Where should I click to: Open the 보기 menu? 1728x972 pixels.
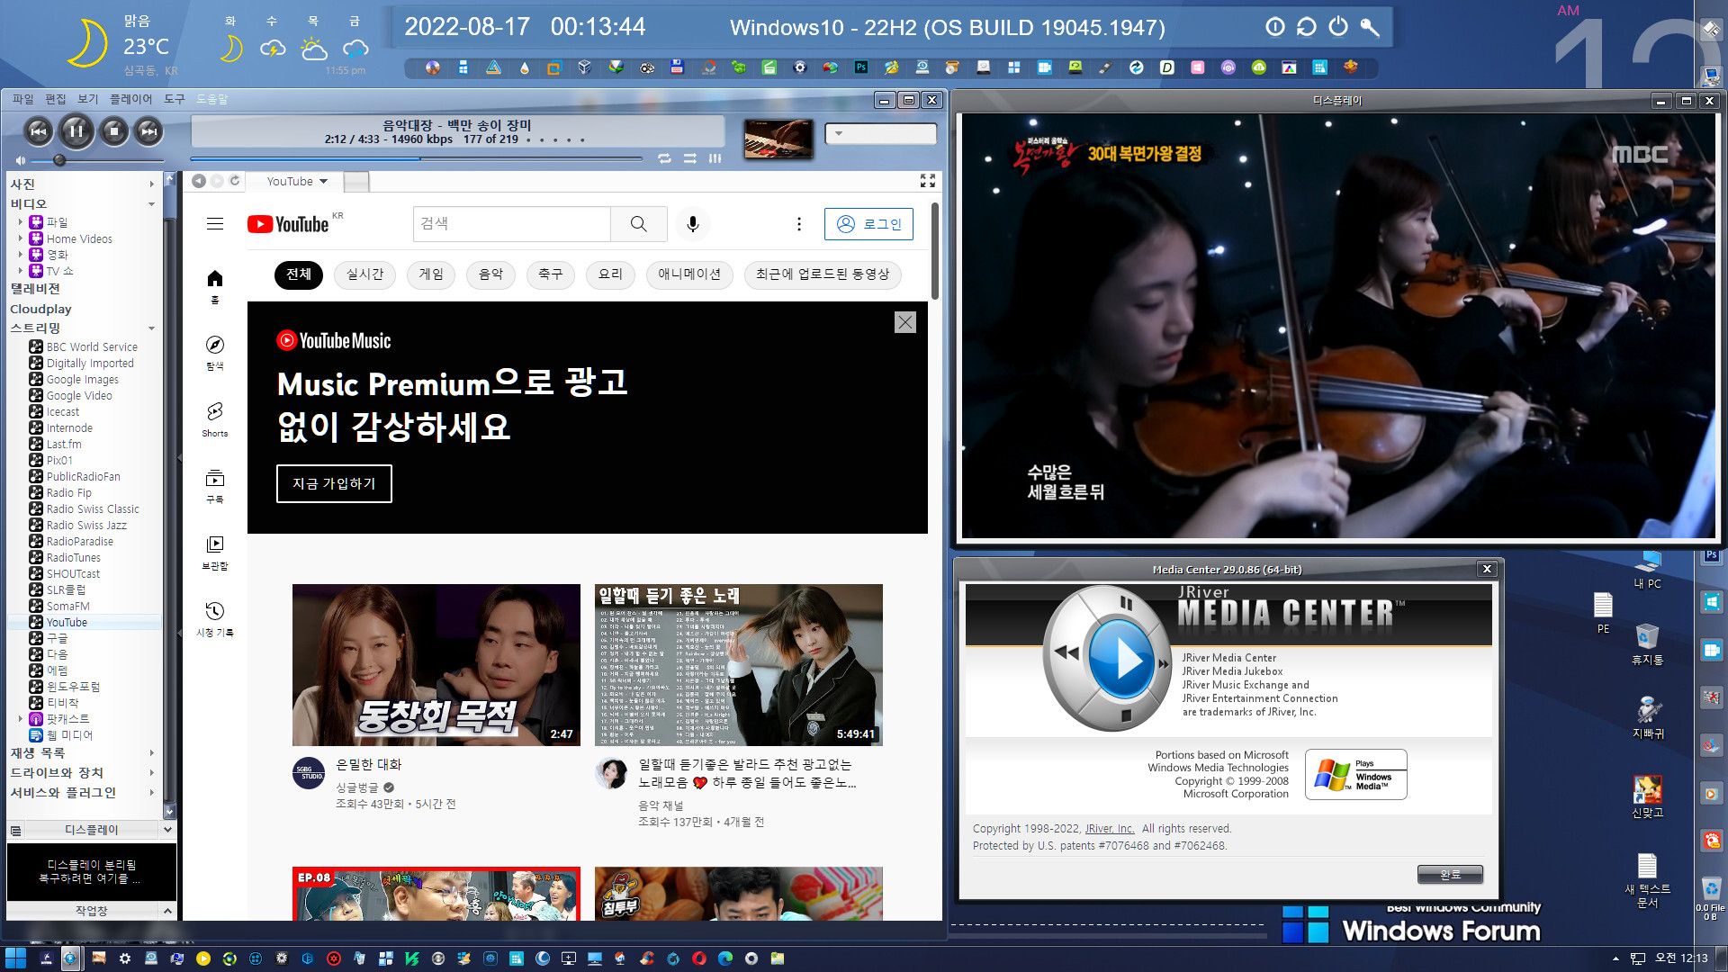click(x=88, y=99)
